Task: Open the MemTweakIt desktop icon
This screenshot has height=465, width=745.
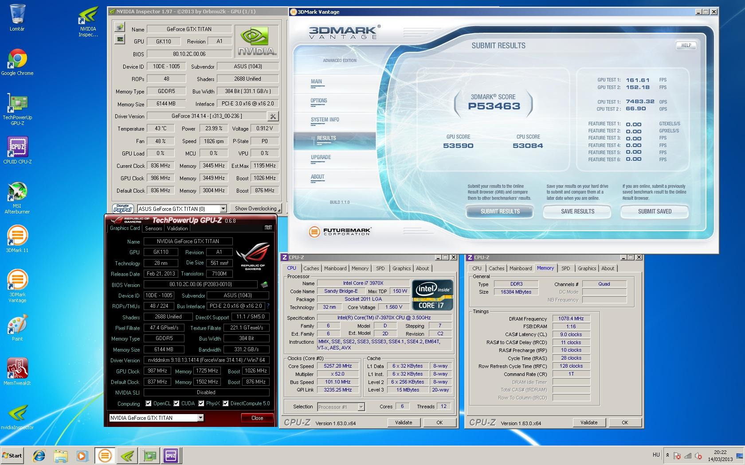Action: pyautogui.click(x=17, y=372)
